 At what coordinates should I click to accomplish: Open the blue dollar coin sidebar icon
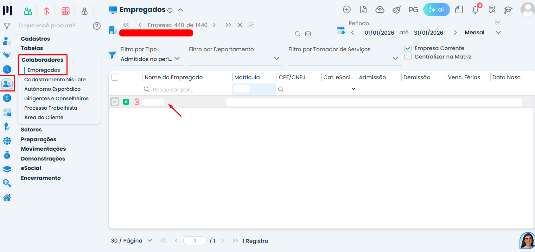pyautogui.click(x=7, y=98)
